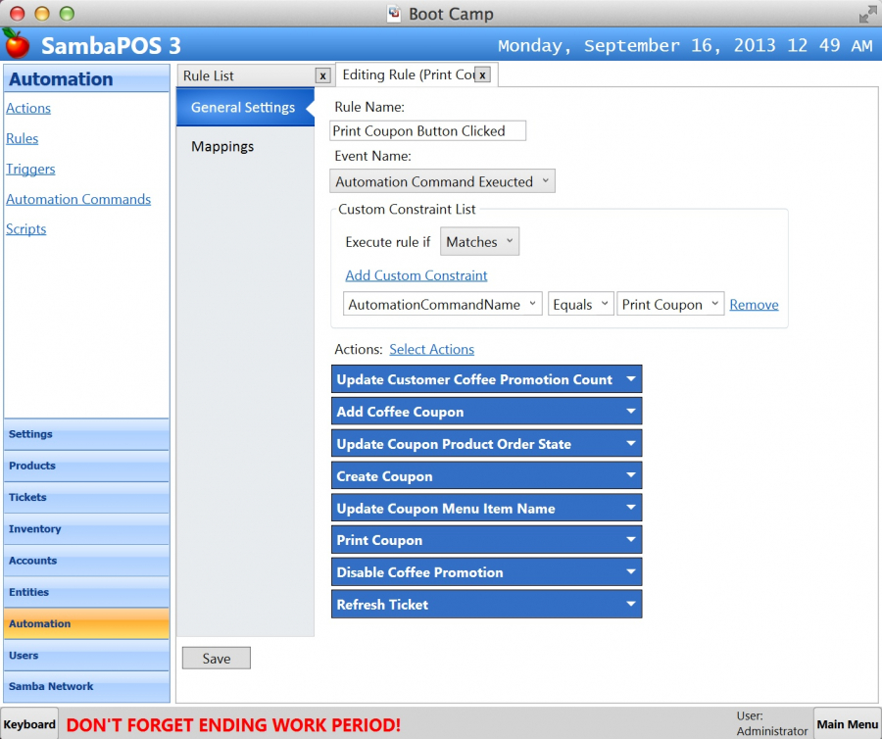Open the AutomationCommandName constraint dropdown
Image resolution: width=882 pixels, height=739 pixels.
[x=442, y=305]
